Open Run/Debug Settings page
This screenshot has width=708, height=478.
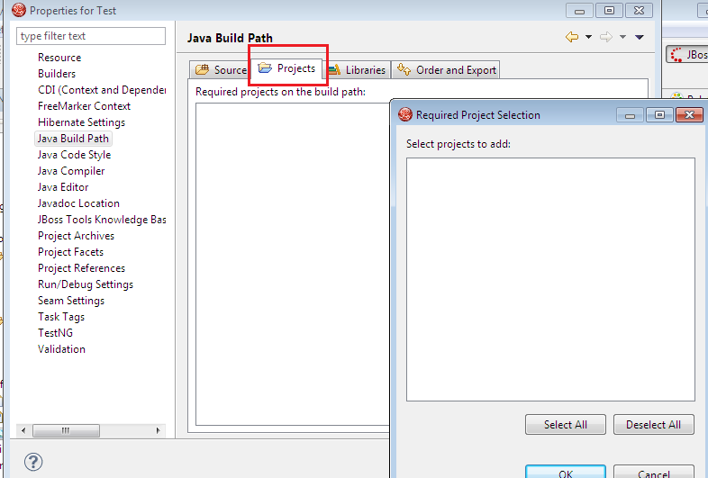coord(86,284)
